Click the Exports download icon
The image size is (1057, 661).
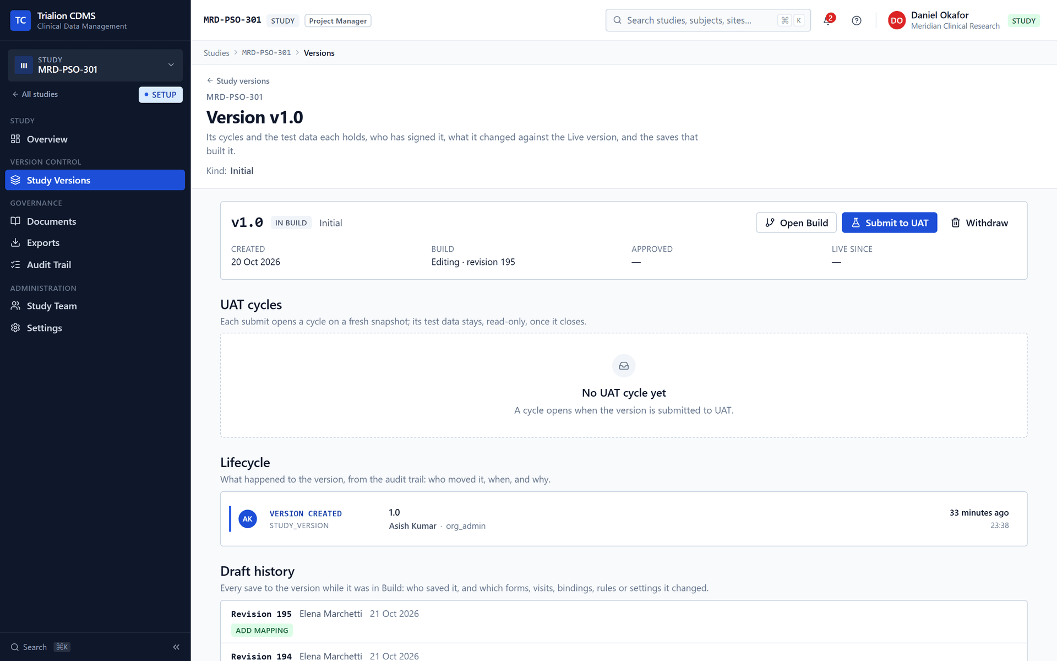point(15,242)
